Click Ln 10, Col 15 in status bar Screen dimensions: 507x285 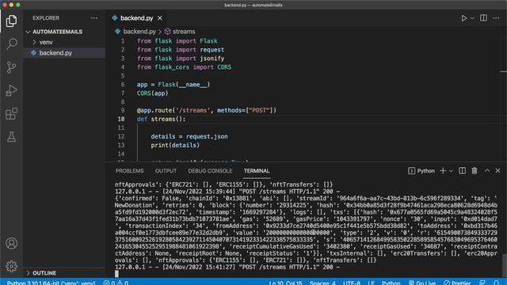pos(285,283)
